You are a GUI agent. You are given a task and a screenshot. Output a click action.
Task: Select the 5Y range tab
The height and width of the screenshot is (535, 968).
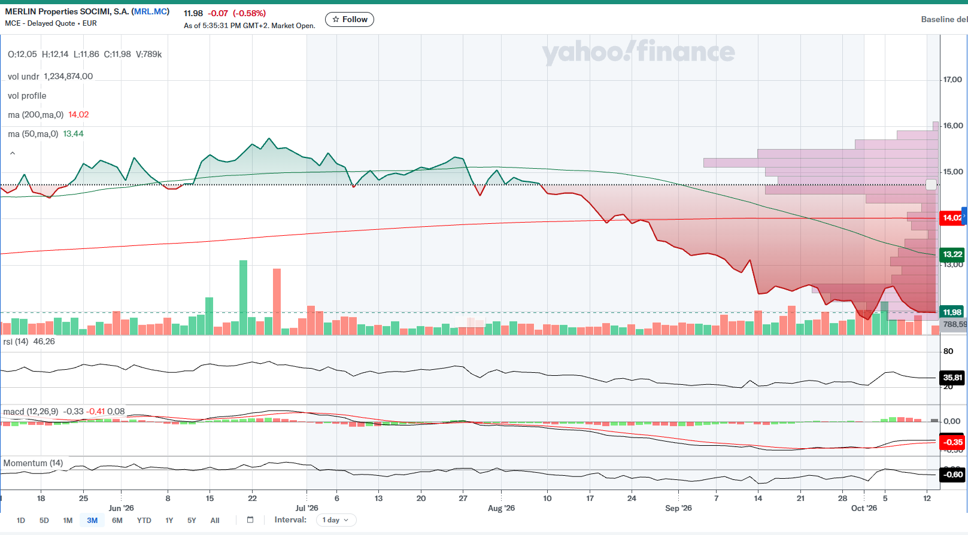pyautogui.click(x=192, y=521)
